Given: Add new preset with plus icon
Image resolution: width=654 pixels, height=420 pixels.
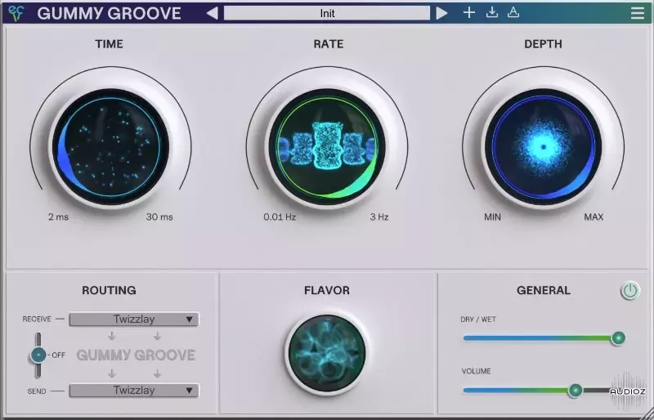Looking at the screenshot, I should [x=469, y=13].
